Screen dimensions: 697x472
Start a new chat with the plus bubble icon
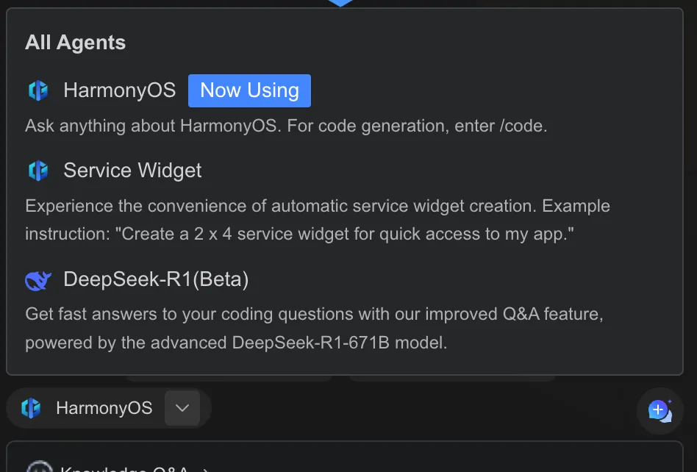tap(660, 410)
